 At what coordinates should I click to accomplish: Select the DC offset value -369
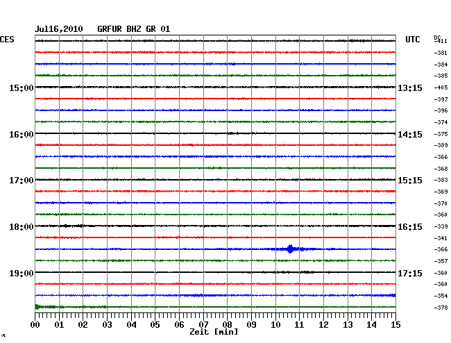point(441,192)
